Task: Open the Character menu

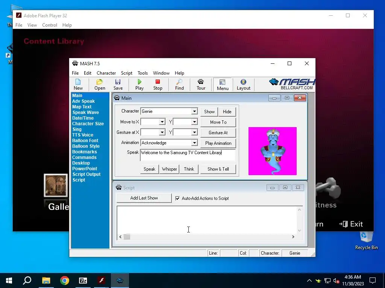Action: (106, 73)
